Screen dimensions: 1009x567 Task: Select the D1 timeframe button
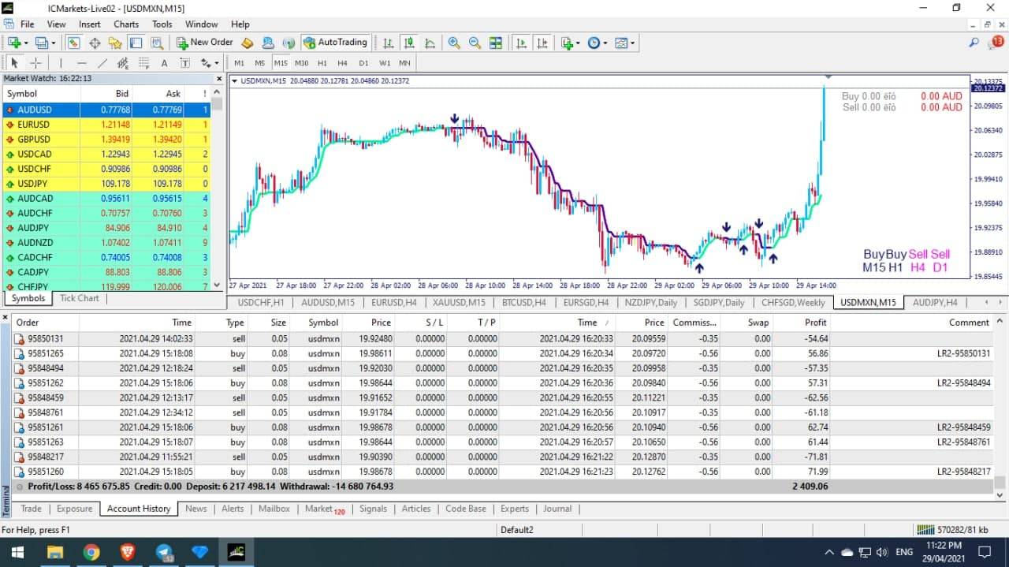point(363,63)
